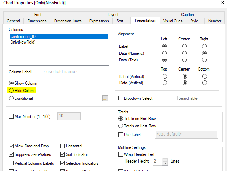Click the Conditional ellipsis browse button
227x171 pixels.
105,99
